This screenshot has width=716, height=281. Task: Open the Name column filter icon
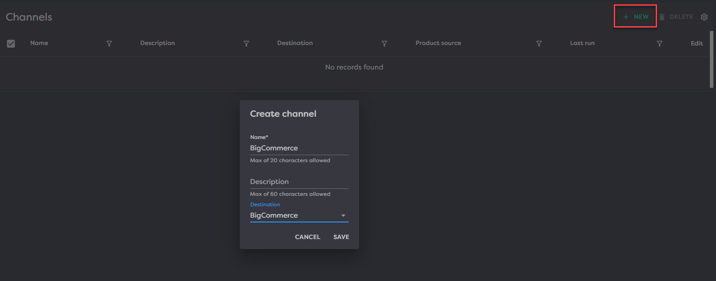pos(109,44)
